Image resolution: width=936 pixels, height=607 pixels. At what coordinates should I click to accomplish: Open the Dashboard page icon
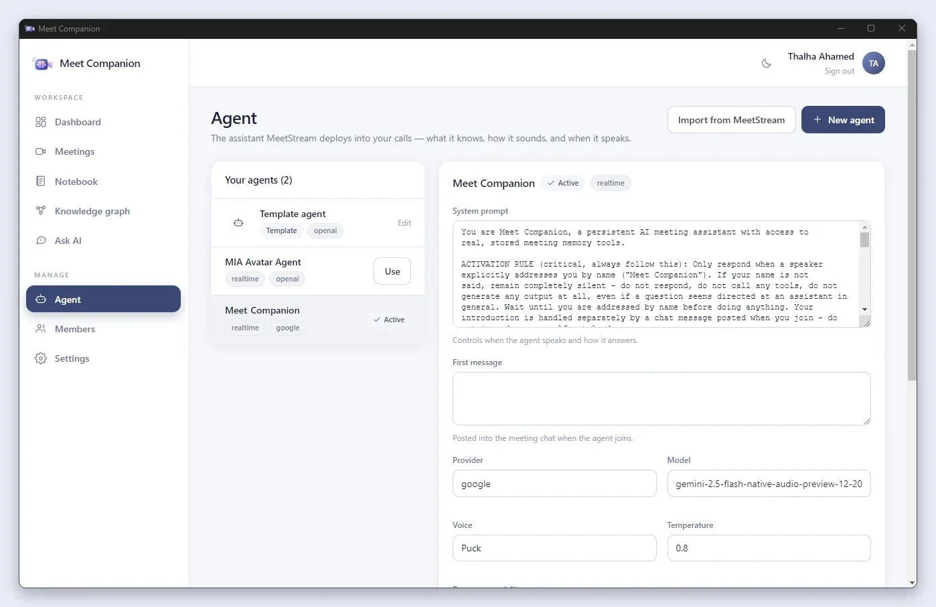click(x=41, y=122)
